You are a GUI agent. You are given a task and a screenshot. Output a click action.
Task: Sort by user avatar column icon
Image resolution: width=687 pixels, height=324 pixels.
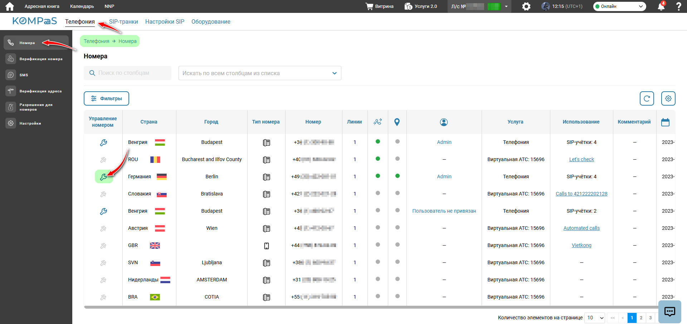(x=444, y=122)
